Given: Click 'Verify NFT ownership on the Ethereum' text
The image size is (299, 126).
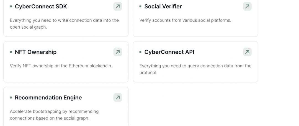Looking at the screenshot, I should (x=61, y=66).
